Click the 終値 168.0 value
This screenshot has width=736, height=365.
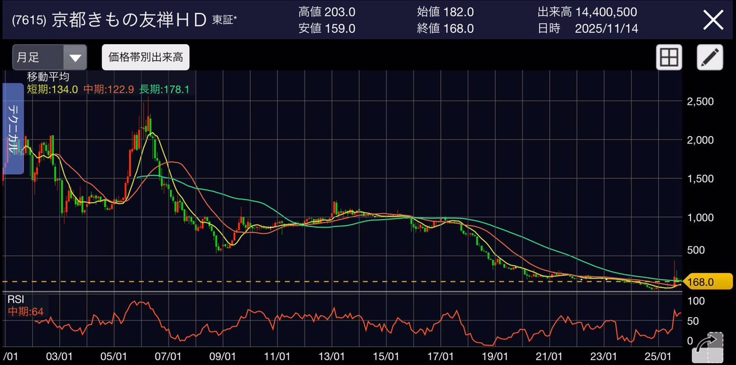pos(446,29)
